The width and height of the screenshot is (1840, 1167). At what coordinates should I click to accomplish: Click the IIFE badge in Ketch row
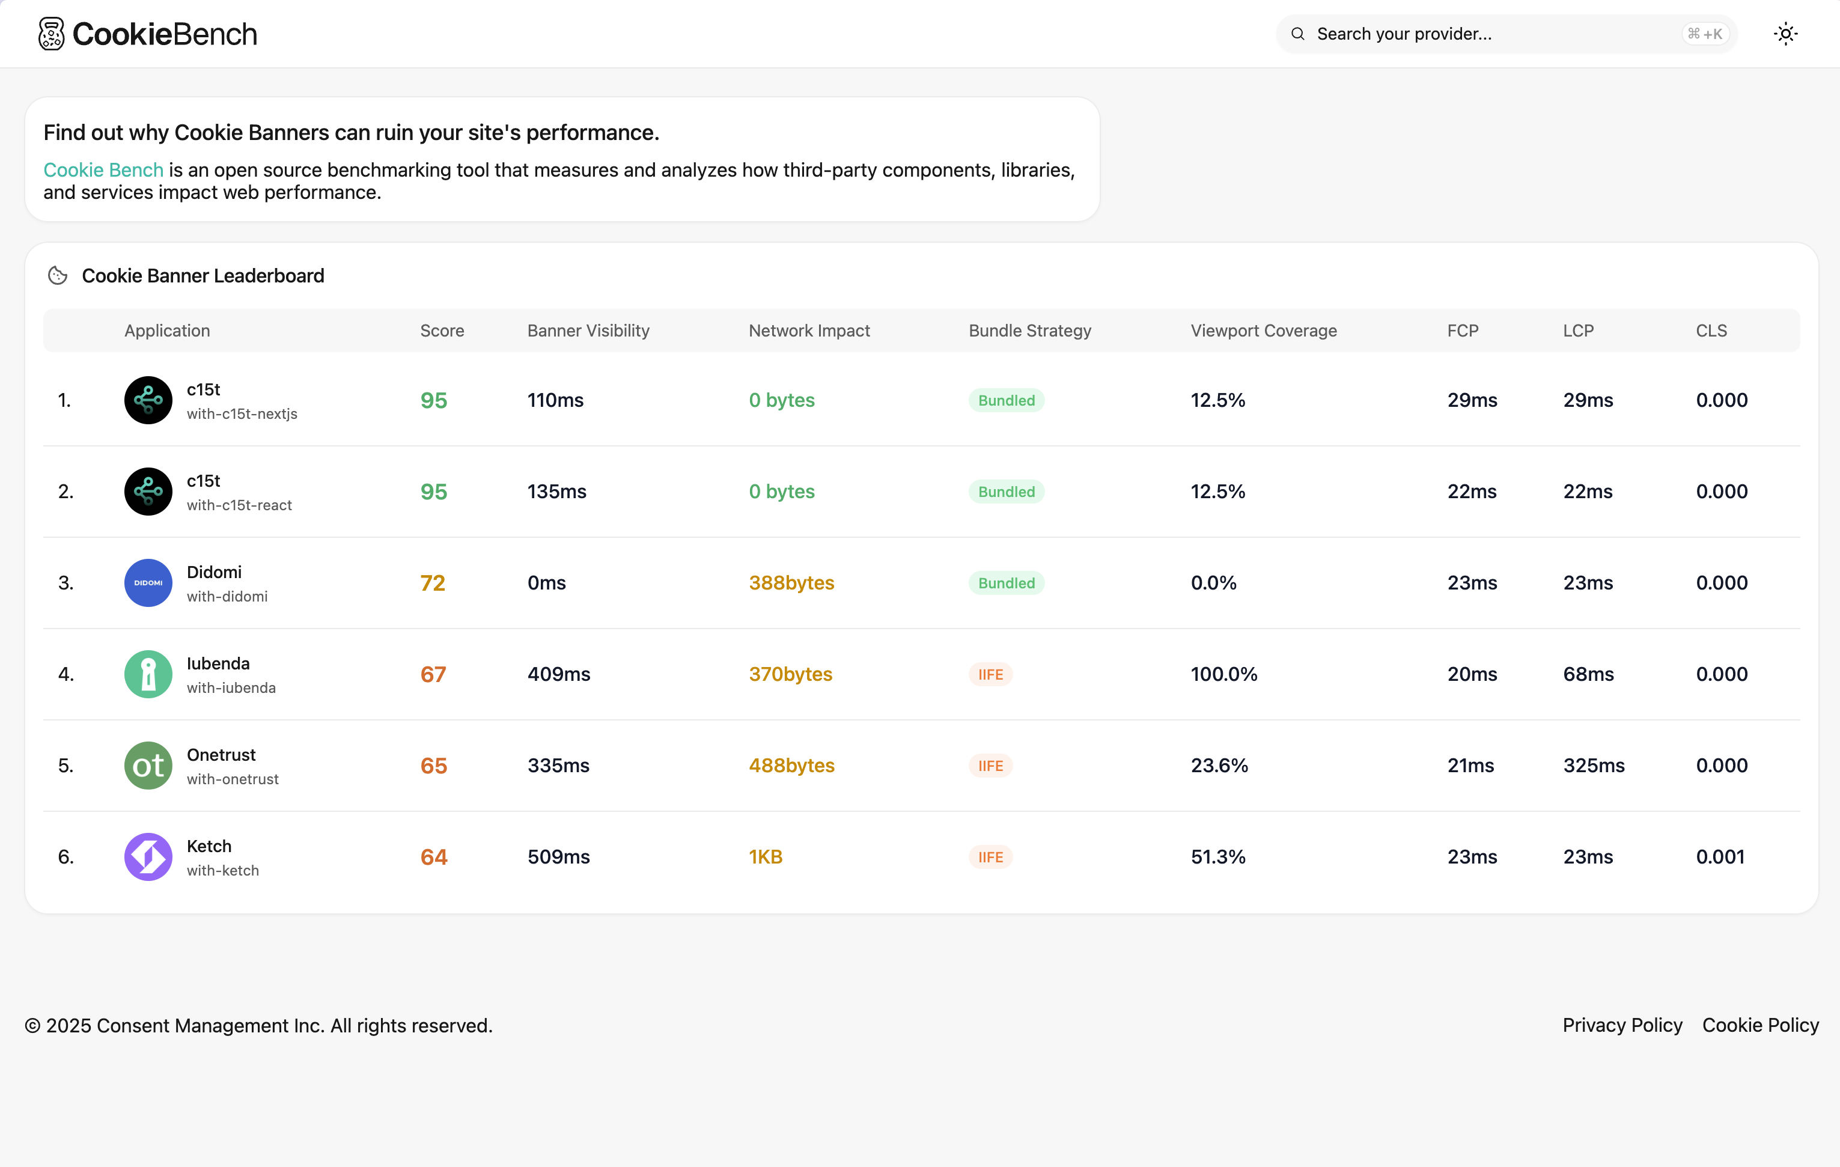point(990,857)
